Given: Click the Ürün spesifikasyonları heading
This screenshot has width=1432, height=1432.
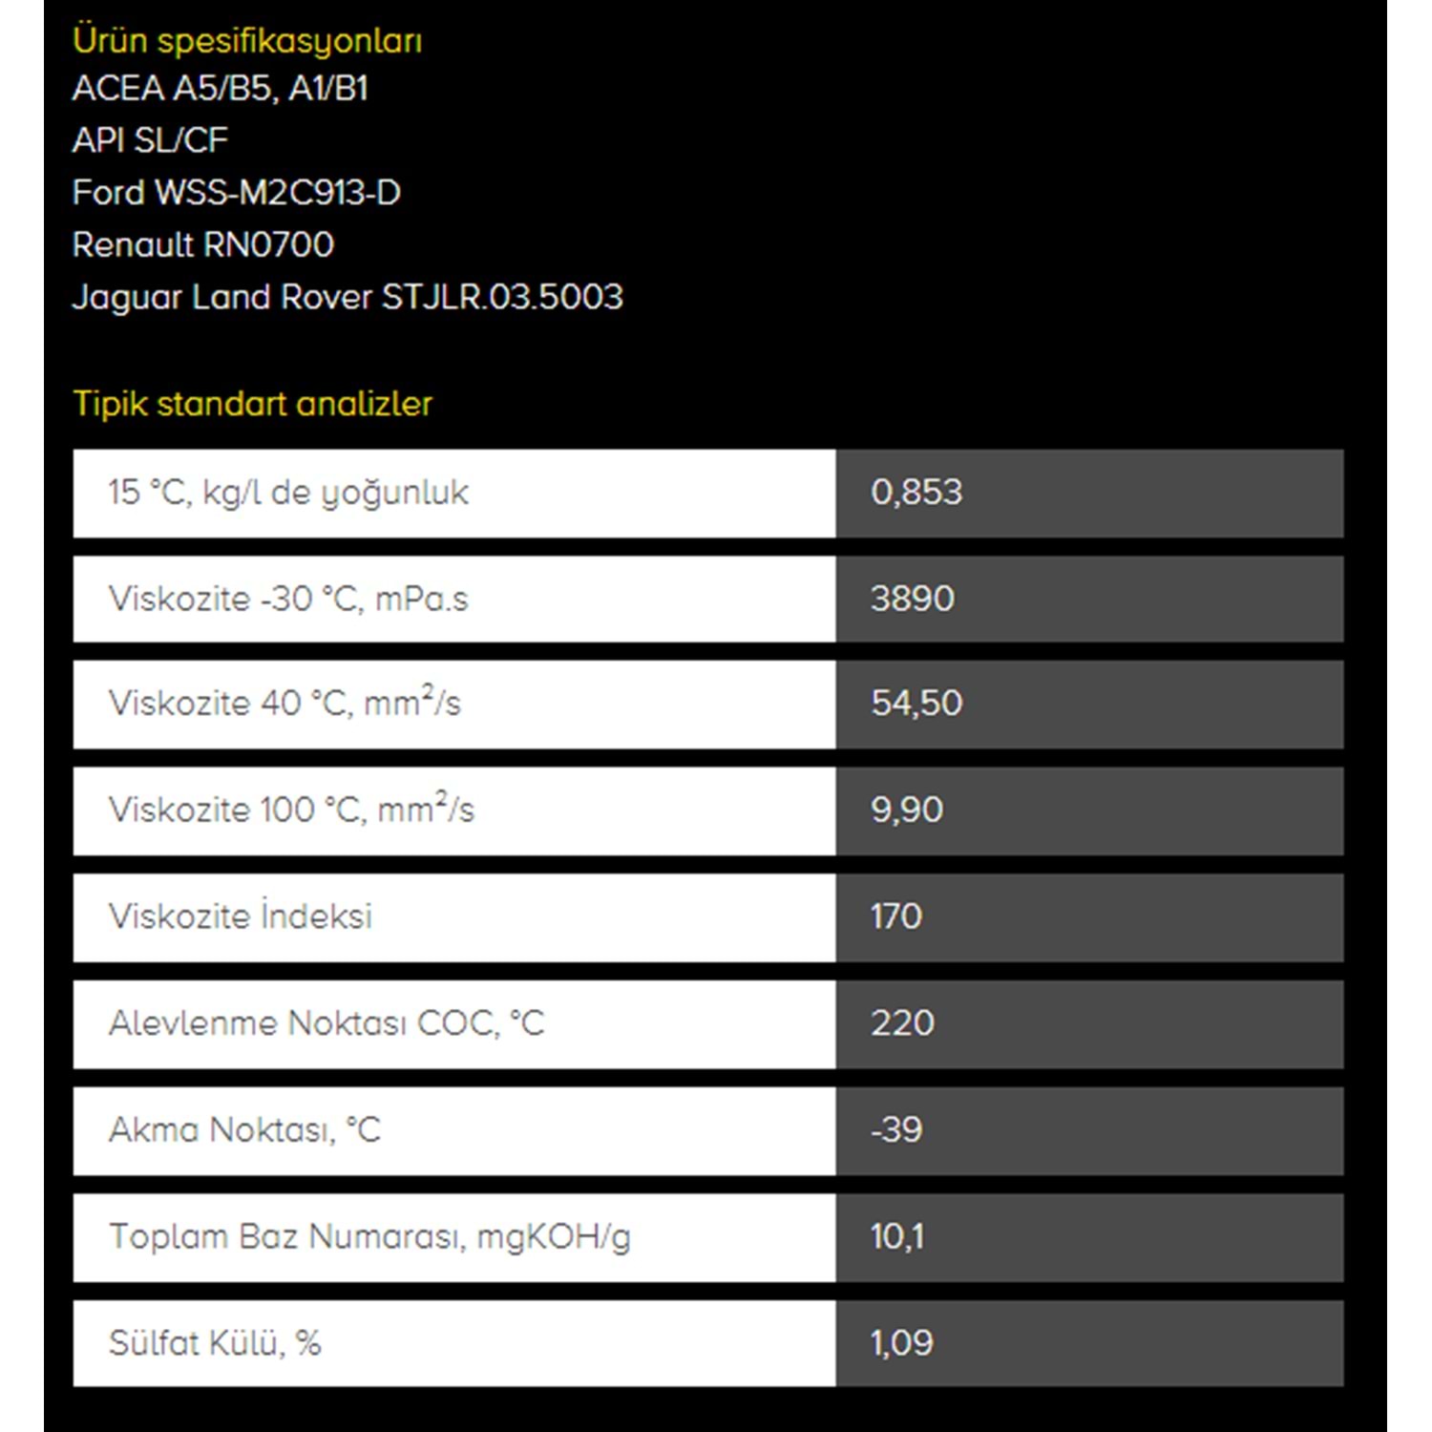Looking at the screenshot, I should (247, 41).
